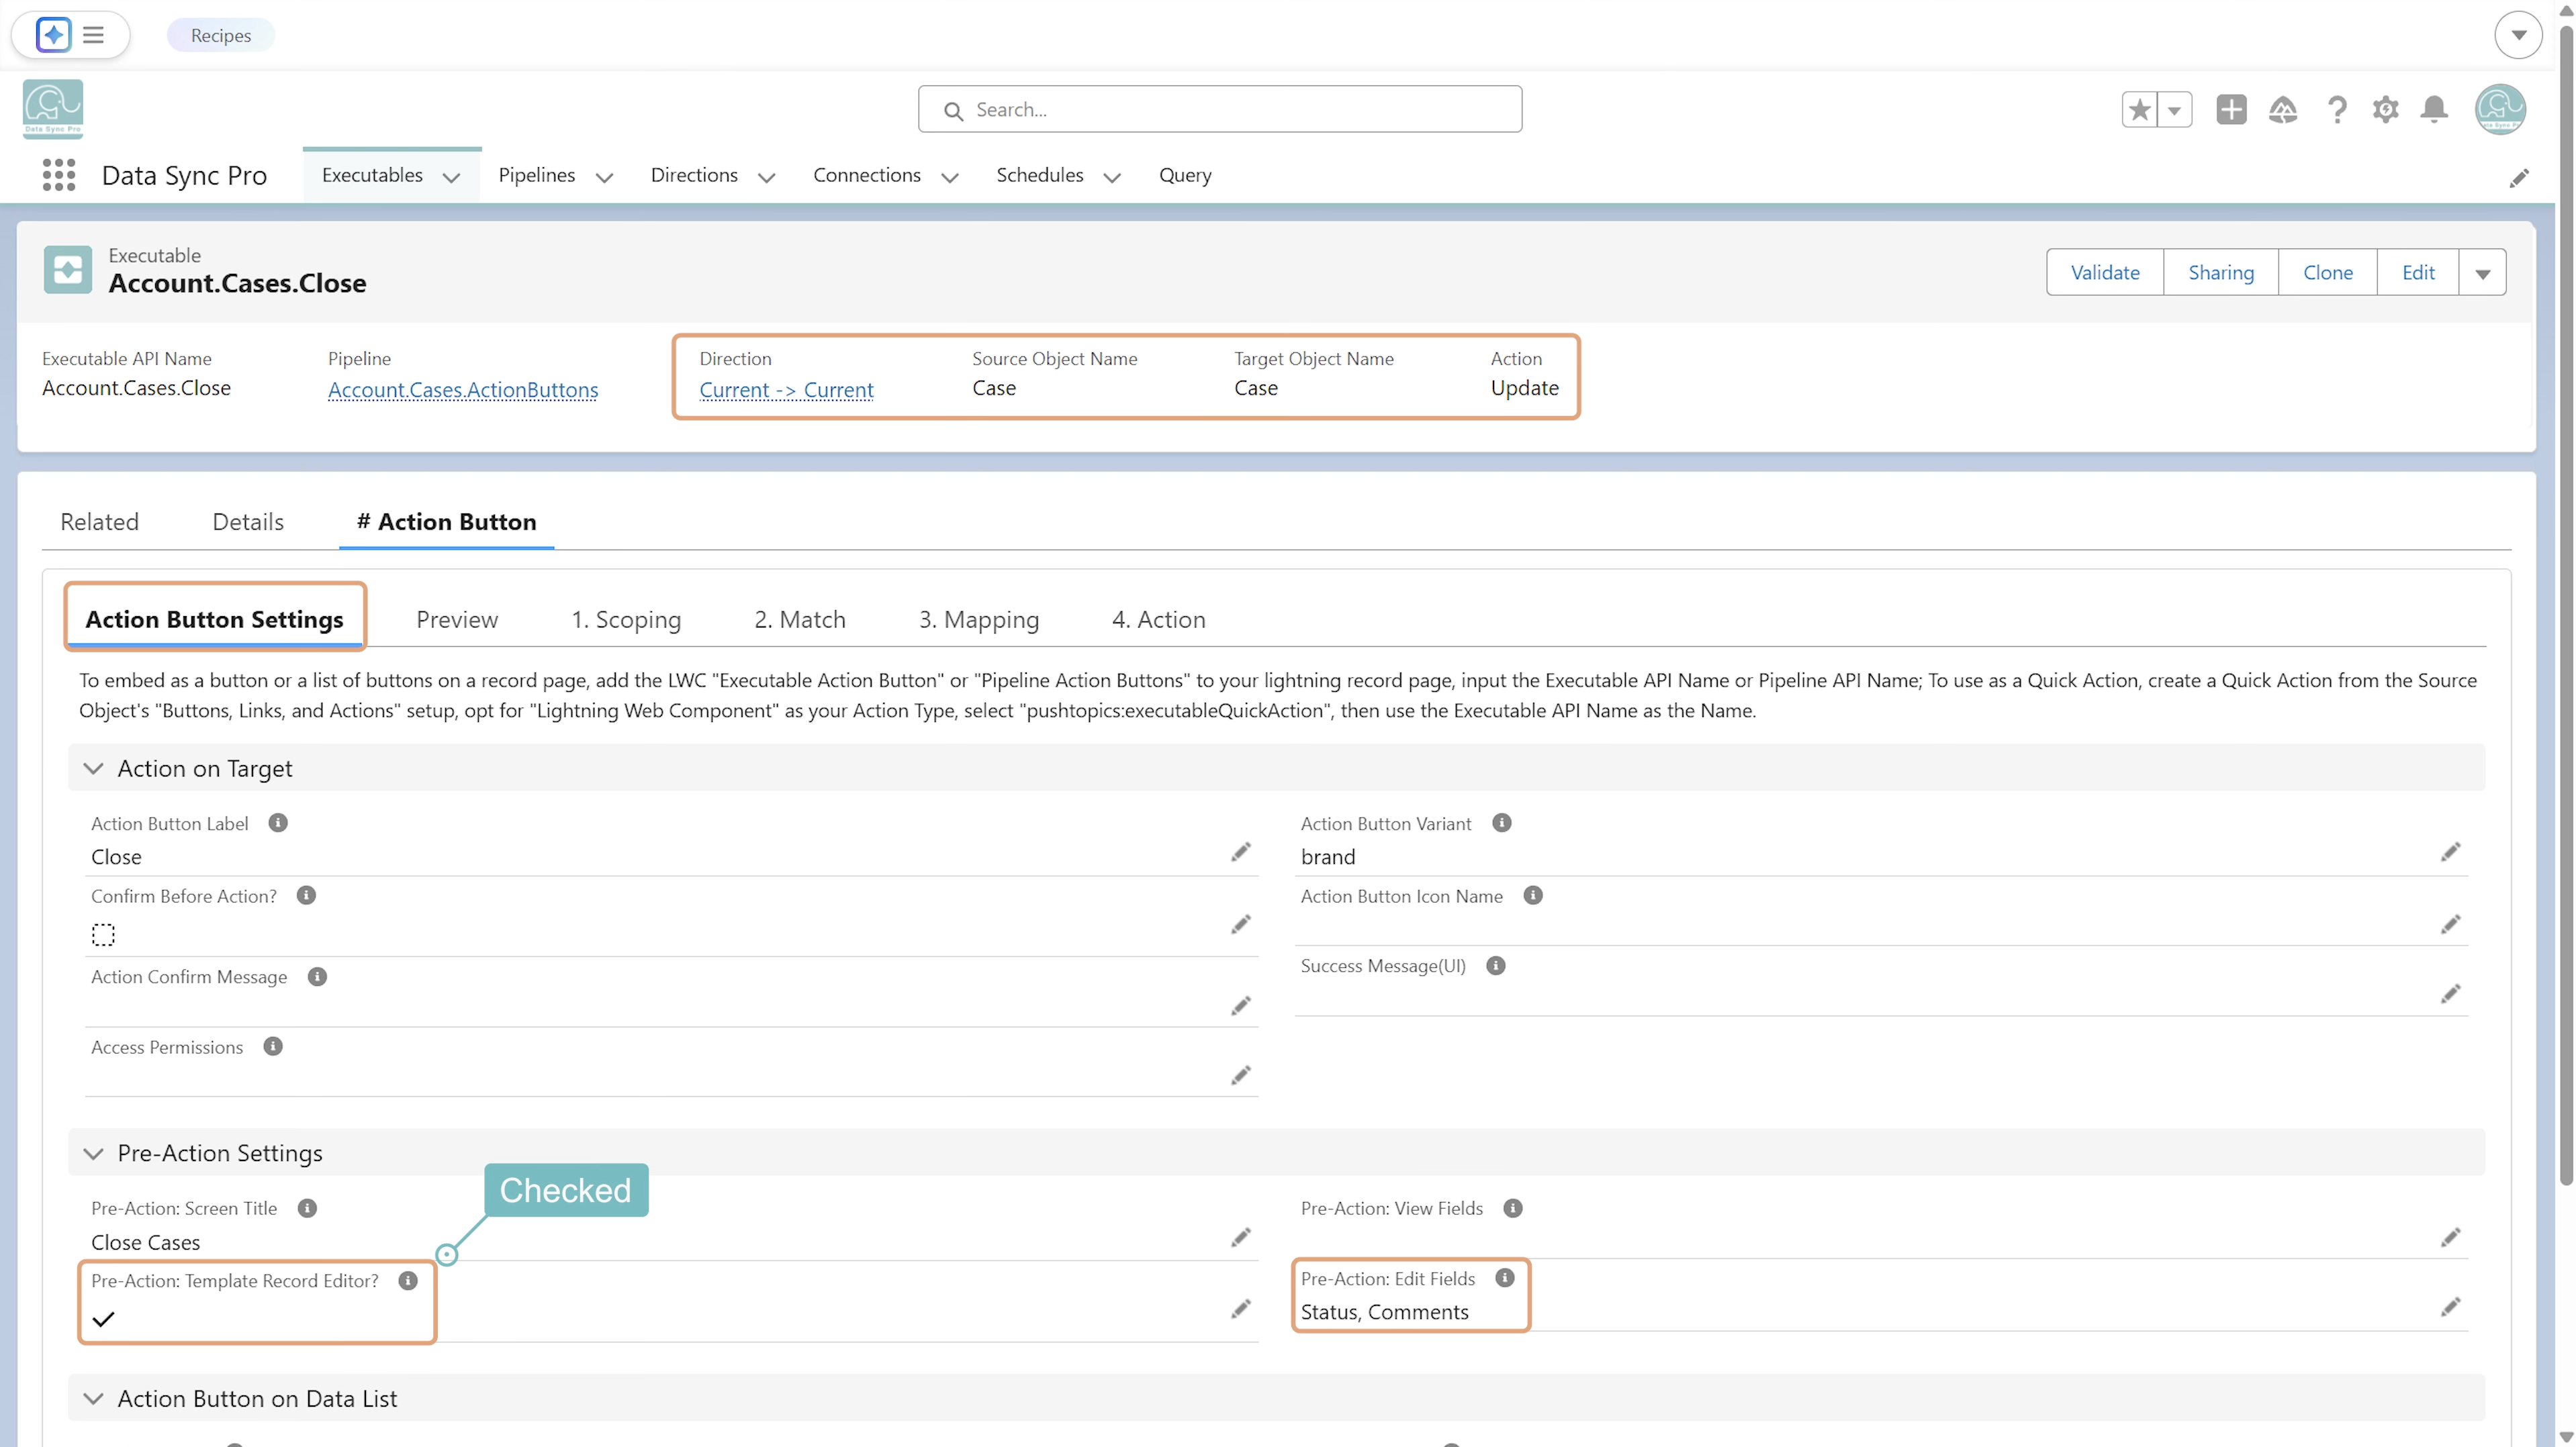Show info for Success Message(UI)
Image resolution: width=2576 pixels, height=1447 pixels.
pos(1496,965)
